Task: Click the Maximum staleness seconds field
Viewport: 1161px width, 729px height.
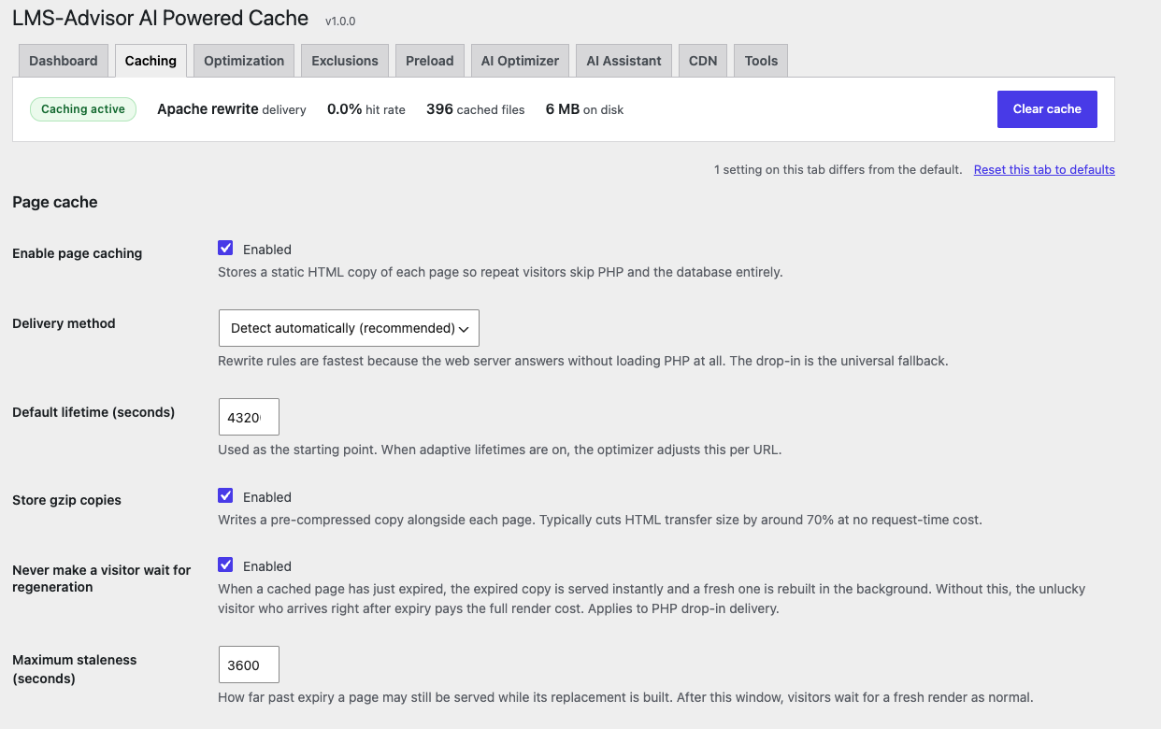Action: pos(249,665)
